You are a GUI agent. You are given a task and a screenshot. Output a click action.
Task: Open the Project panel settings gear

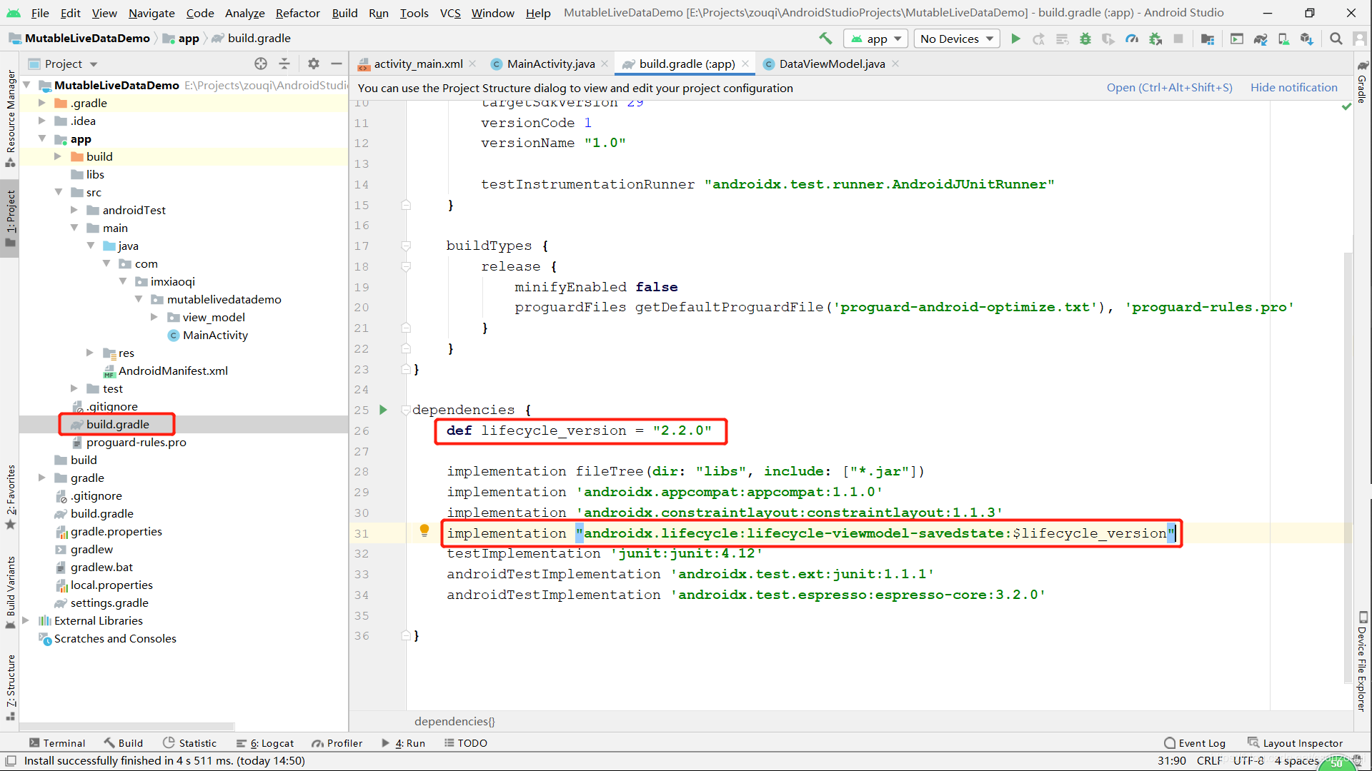click(313, 64)
